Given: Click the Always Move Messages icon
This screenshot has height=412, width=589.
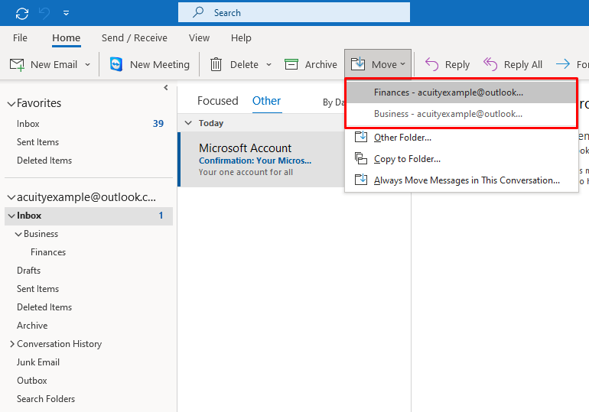Looking at the screenshot, I should pos(361,180).
